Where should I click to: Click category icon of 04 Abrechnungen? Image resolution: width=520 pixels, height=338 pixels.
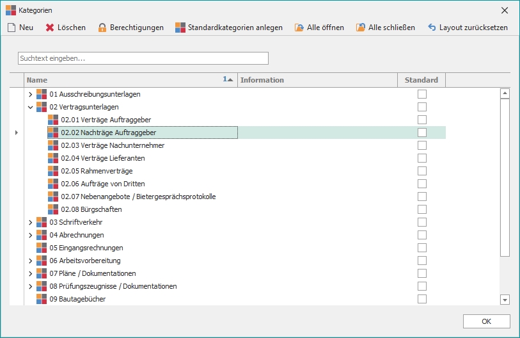tap(42, 235)
